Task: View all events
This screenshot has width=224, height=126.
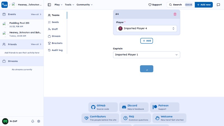Action: (x=36, y=15)
